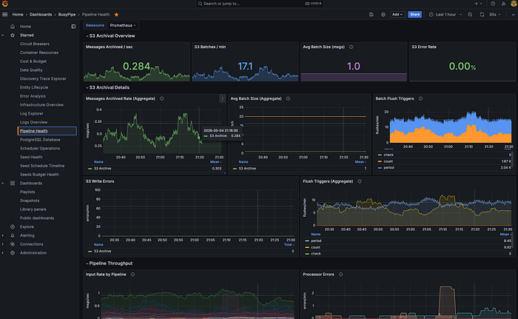
Task: Expand the Connections section
Action: pos(3,244)
